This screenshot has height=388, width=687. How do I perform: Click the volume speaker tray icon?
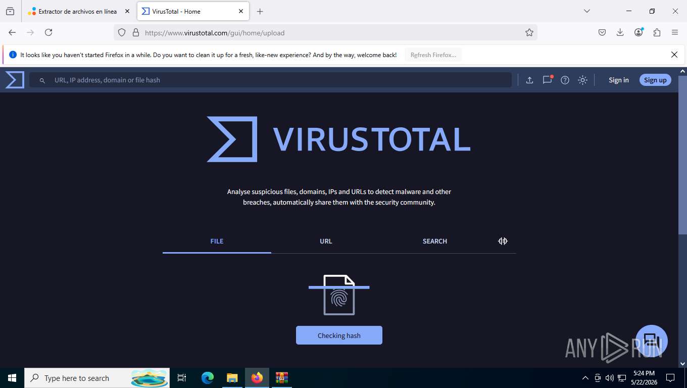pos(609,378)
